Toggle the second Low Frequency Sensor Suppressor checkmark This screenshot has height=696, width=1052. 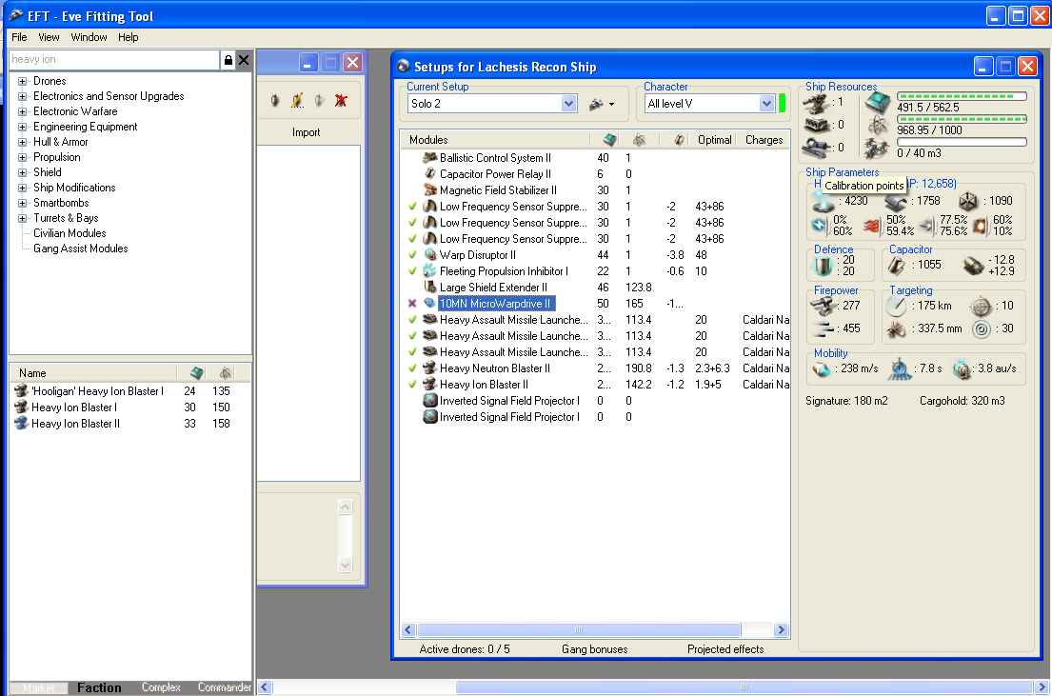412,222
